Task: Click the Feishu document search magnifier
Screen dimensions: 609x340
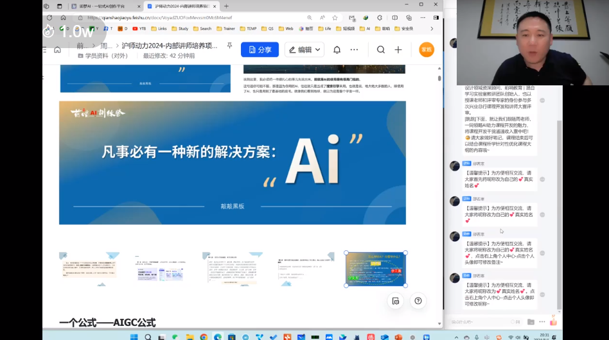Action: [380, 49]
